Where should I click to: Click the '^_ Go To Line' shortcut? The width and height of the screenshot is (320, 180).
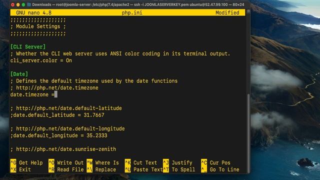[220, 169]
